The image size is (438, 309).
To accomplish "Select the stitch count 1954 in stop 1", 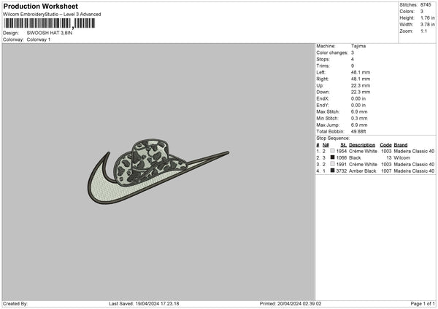I will 342,151.
